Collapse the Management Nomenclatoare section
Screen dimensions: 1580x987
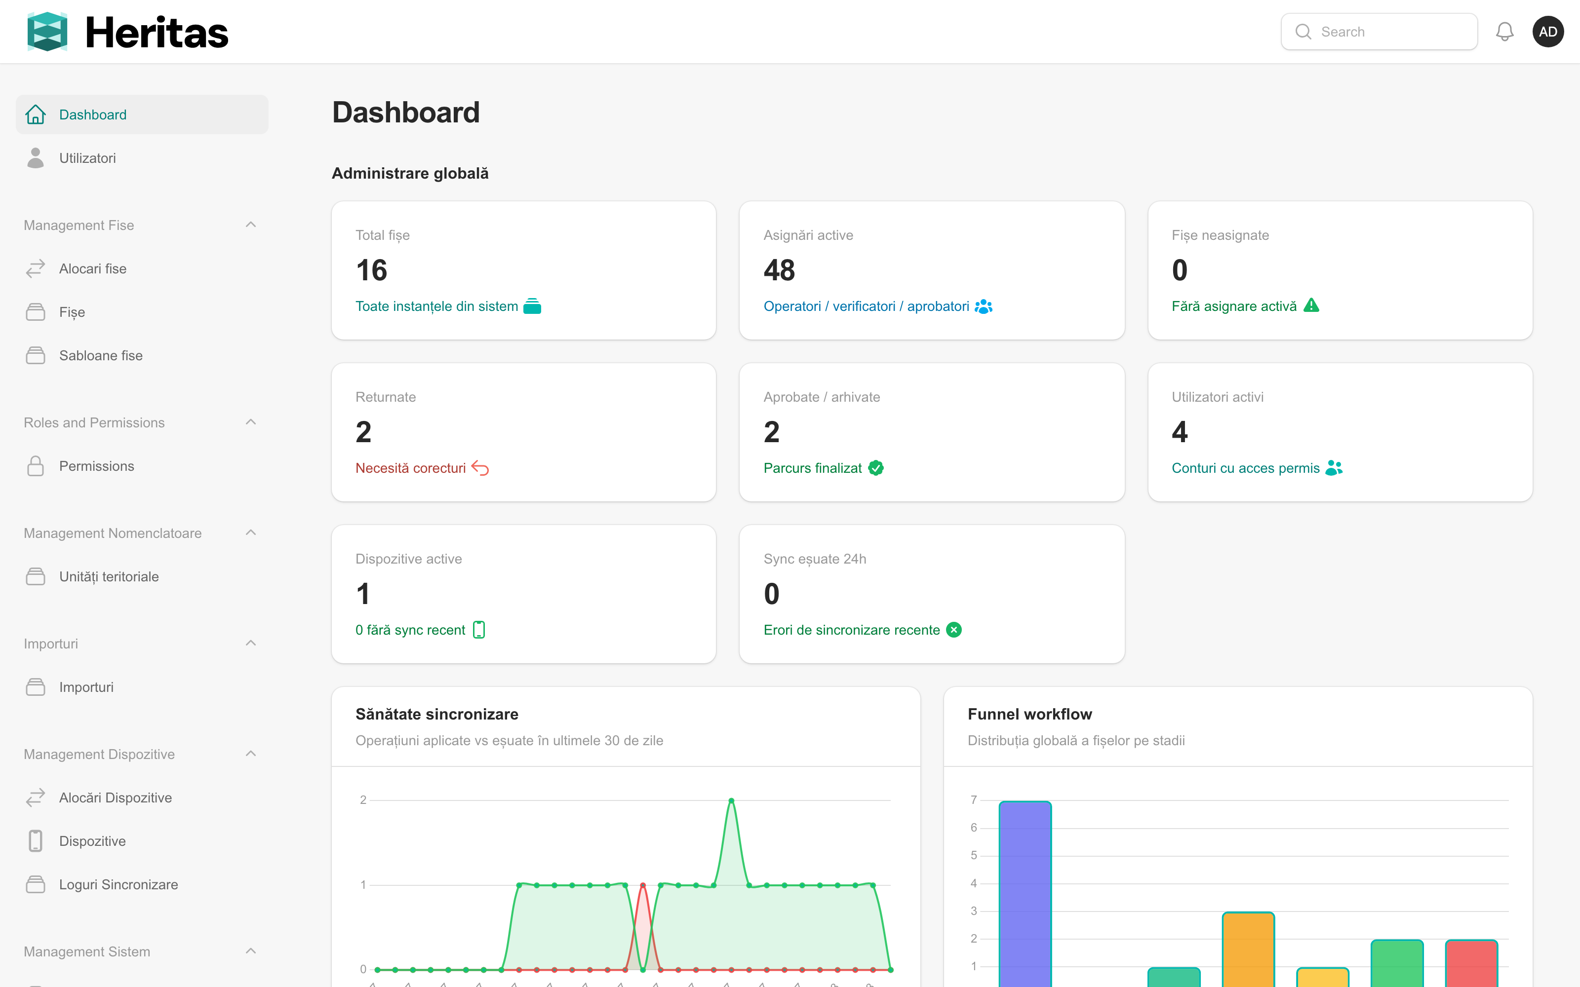click(x=251, y=532)
